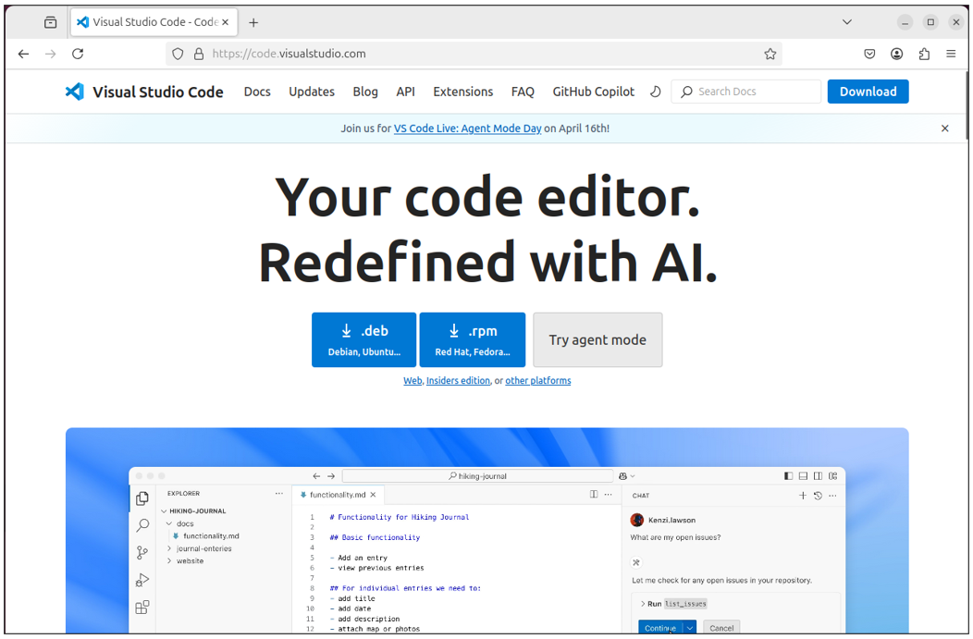The height and width of the screenshot is (639, 973).
Task: Open the Blog menu item
Action: point(364,92)
